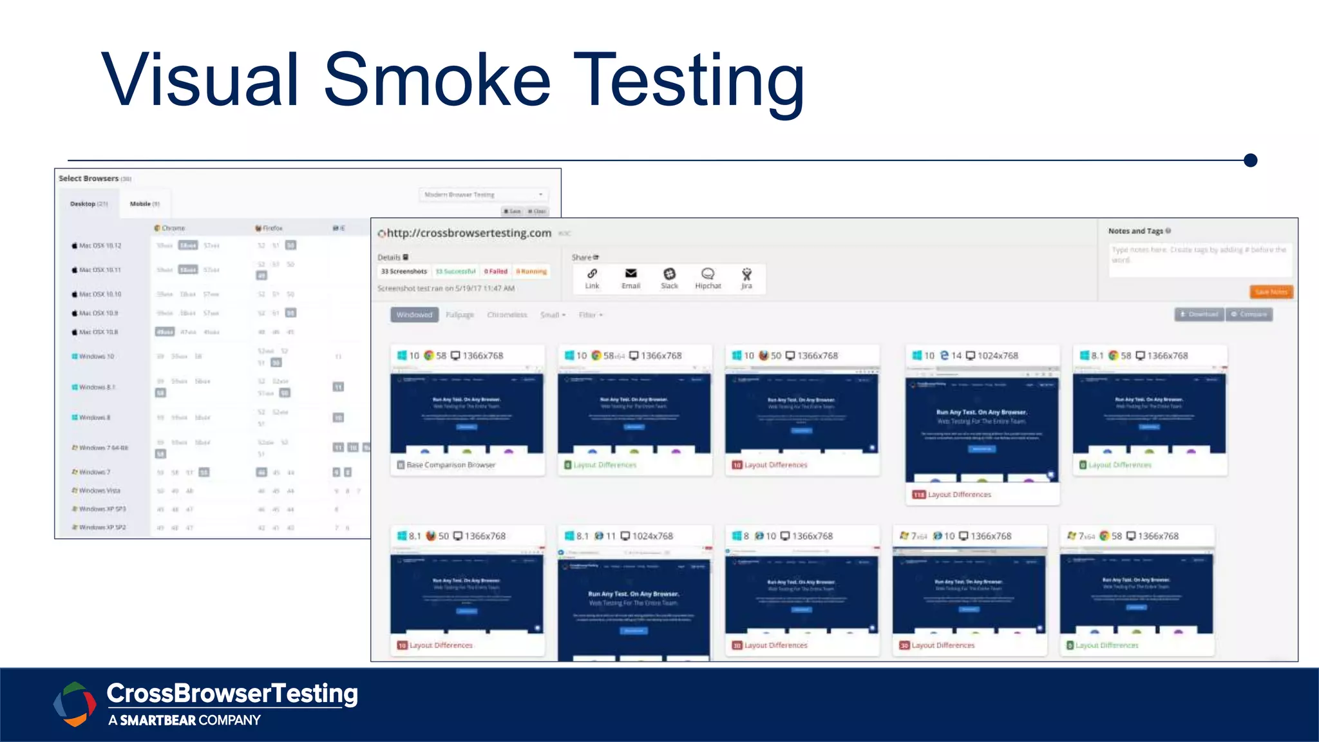Toggle selected Firefox version in Mac OSX 10.9 row
The width and height of the screenshot is (1319, 742).
pos(291,313)
